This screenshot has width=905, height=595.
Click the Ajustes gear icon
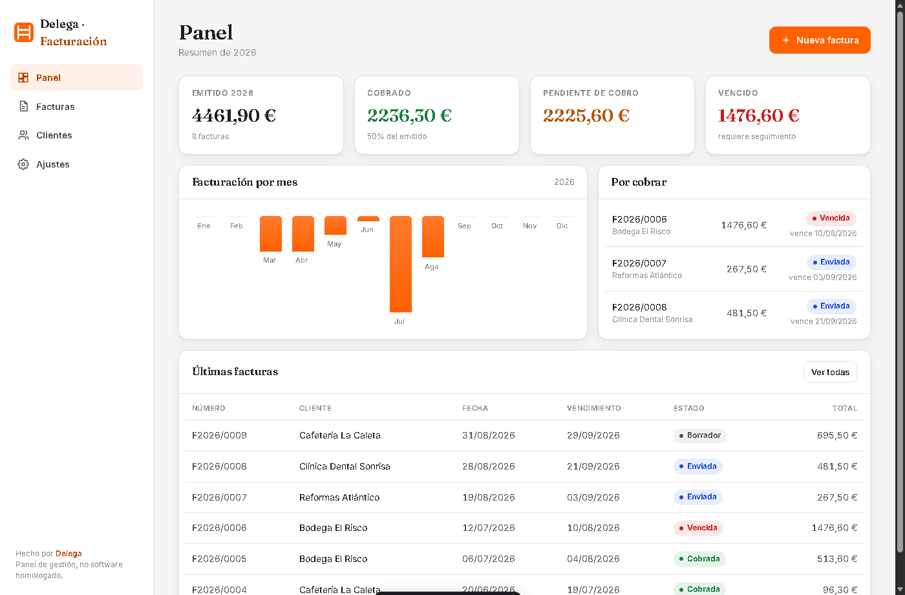click(x=23, y=164)
